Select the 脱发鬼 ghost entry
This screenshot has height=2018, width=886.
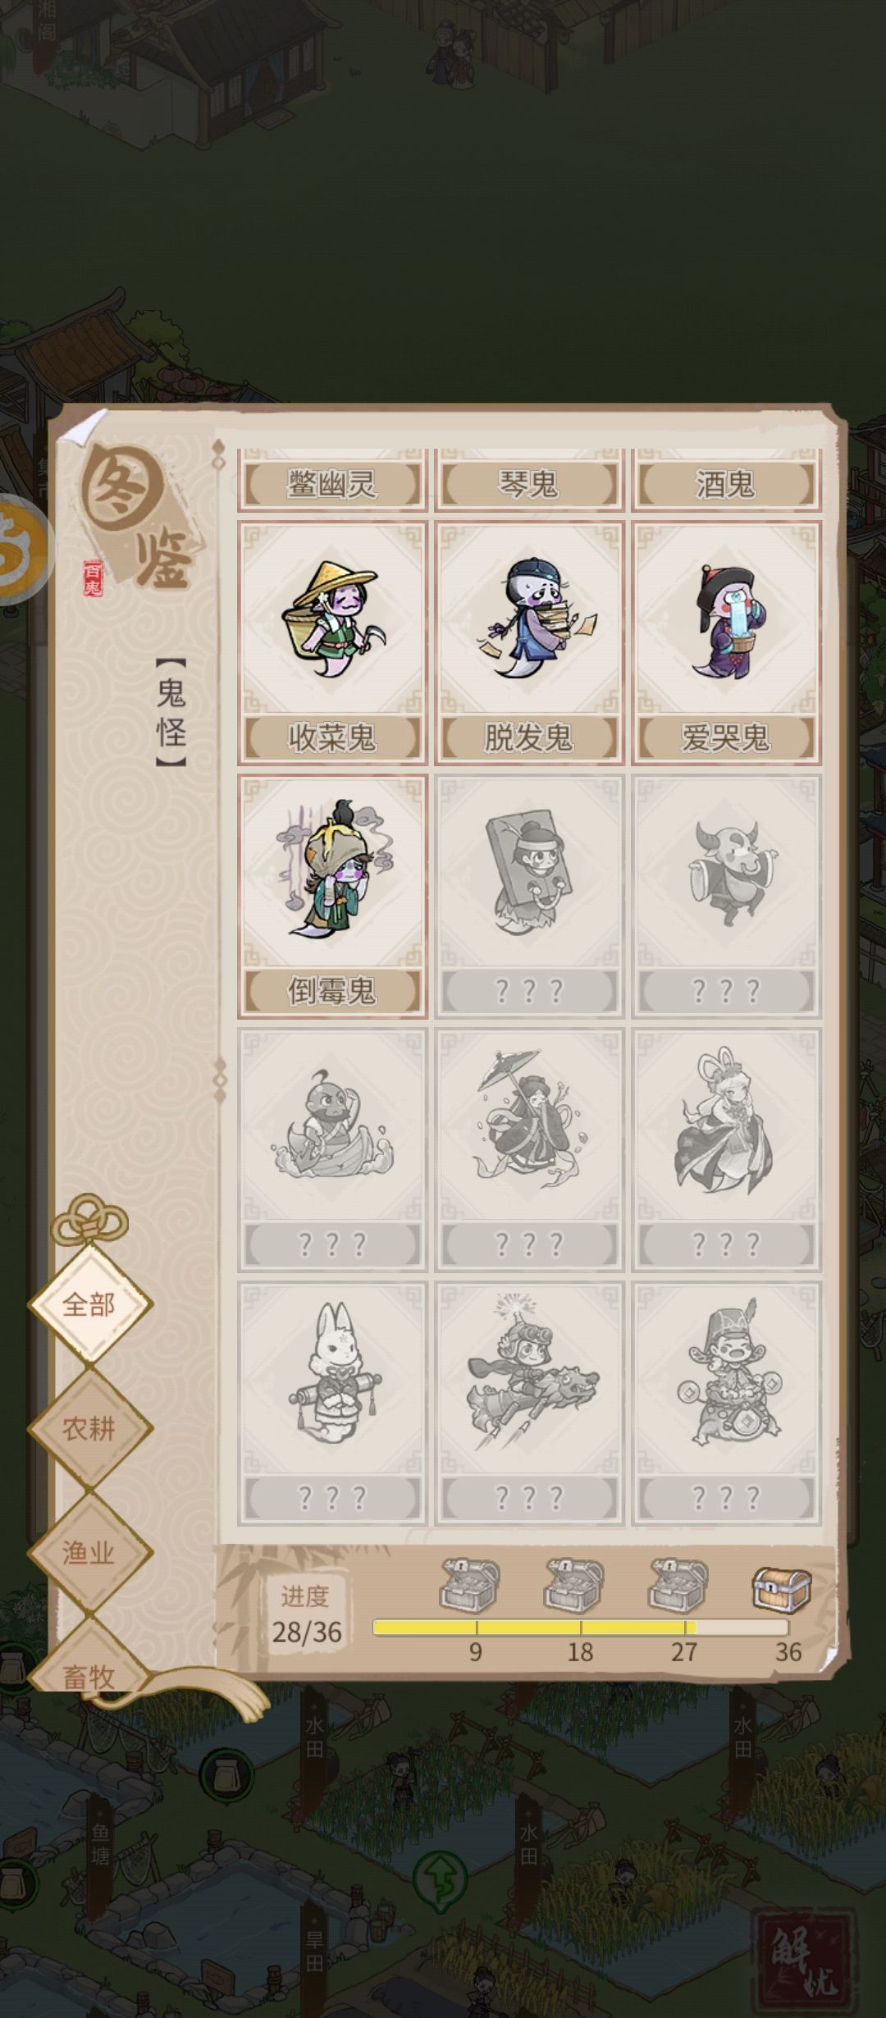point(529,642)
